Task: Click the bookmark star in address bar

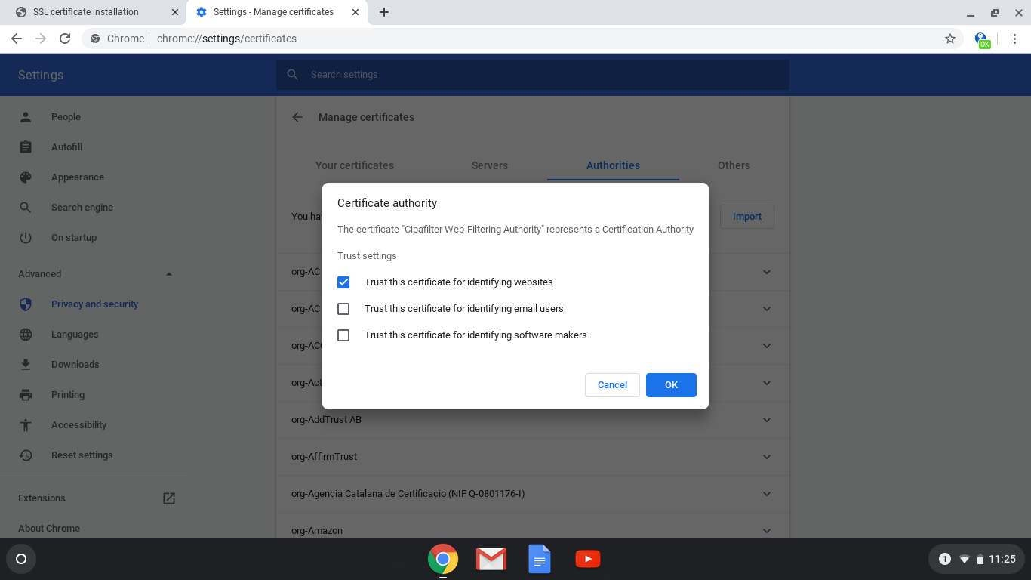Action: (950, 38)
